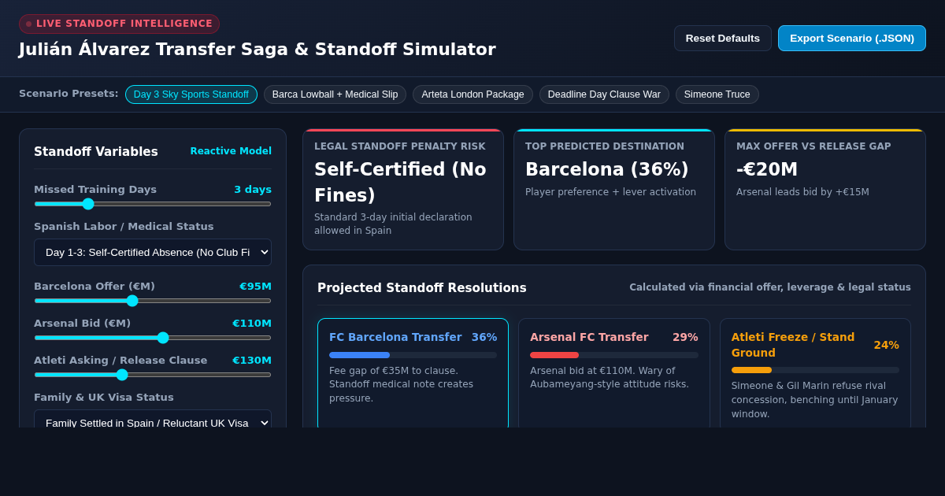This screenshot has width=945, height=496.
Task: Click the Reset Defaults button
Action: click(722, 38)
